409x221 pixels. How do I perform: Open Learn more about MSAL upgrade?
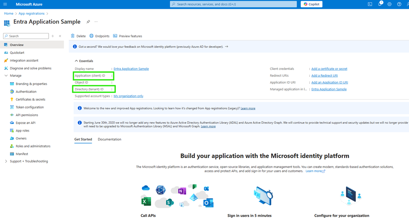click(208, 126)
